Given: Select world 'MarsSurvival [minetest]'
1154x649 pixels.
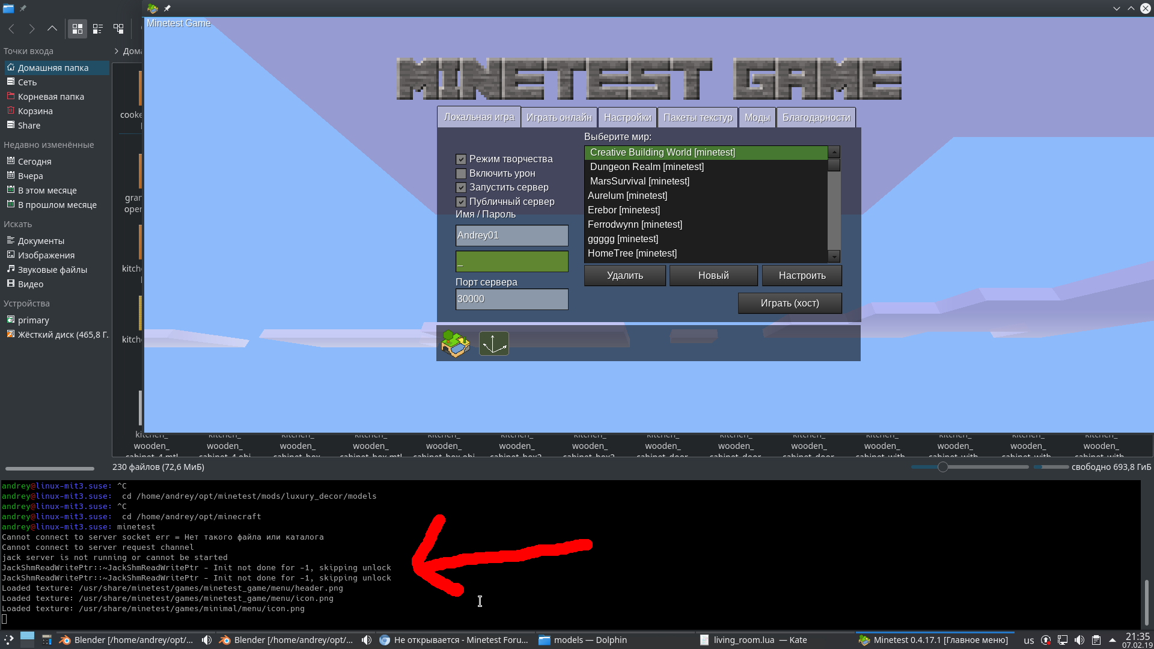Looking at the screenshot, I should click(x=706, y=181).
